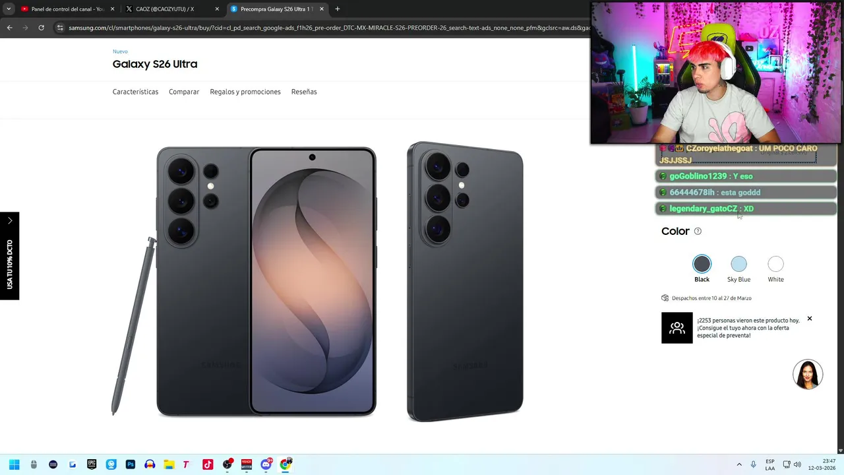The width and height of the screenshot is (844, 475).
Task: Open the chat assistant avatar
Action: 808,374
